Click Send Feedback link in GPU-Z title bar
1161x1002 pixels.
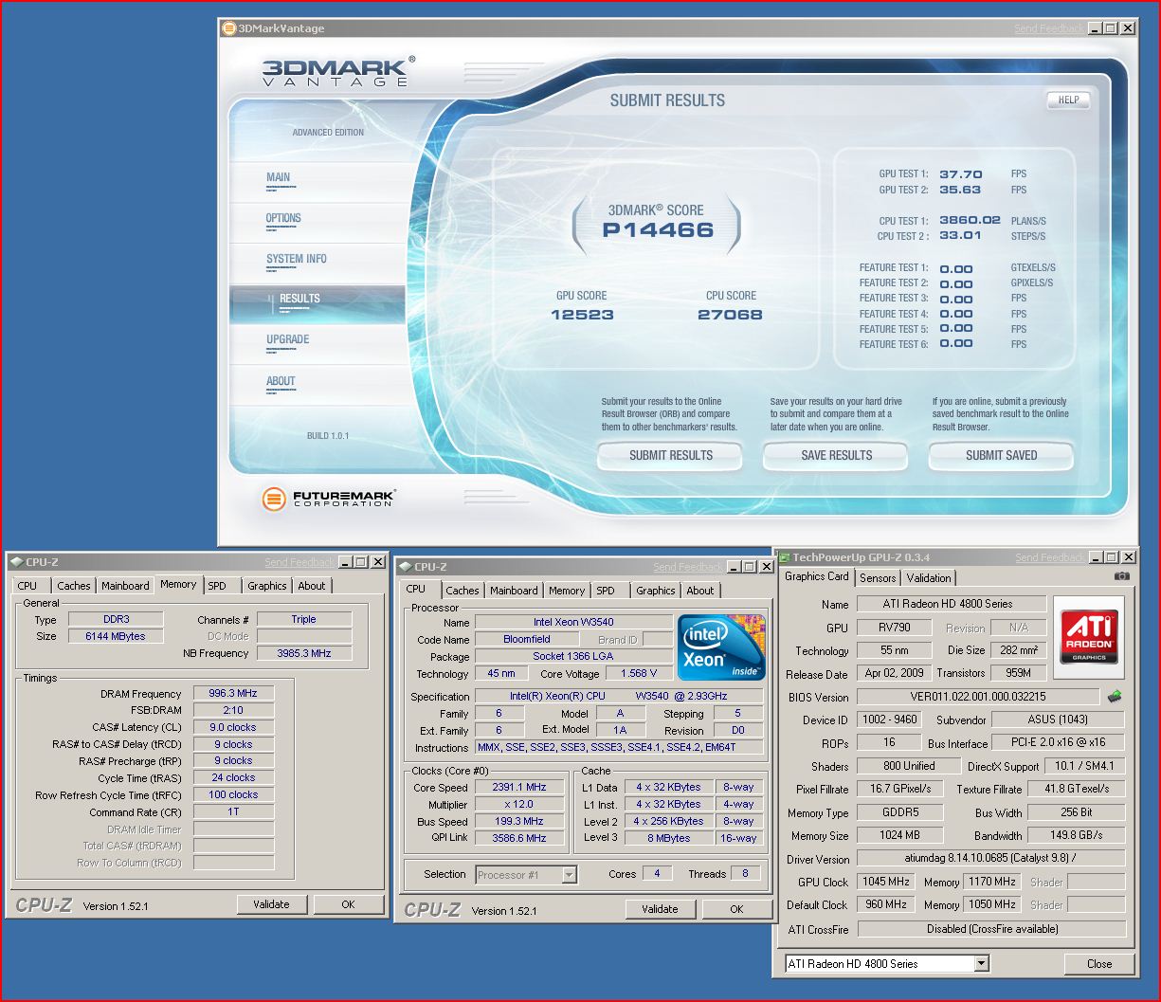[x=1049, y=558]
